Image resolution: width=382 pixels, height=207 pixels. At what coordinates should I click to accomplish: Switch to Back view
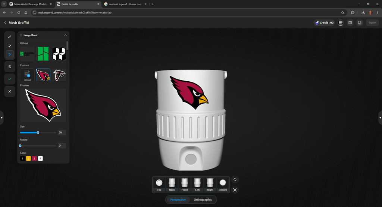click(x=172, y=185)
